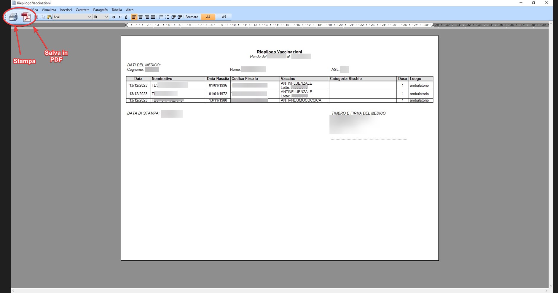
Task: Click the horizontal scrollbar left arrow
Action: pyautogui.click(x=13, y=291)
